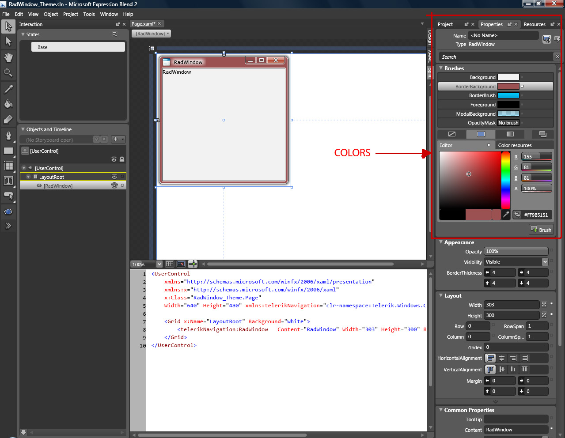The image size is (565, 438).
Task: Select the Direct Selection arrow tool
Action: (8, 42)
